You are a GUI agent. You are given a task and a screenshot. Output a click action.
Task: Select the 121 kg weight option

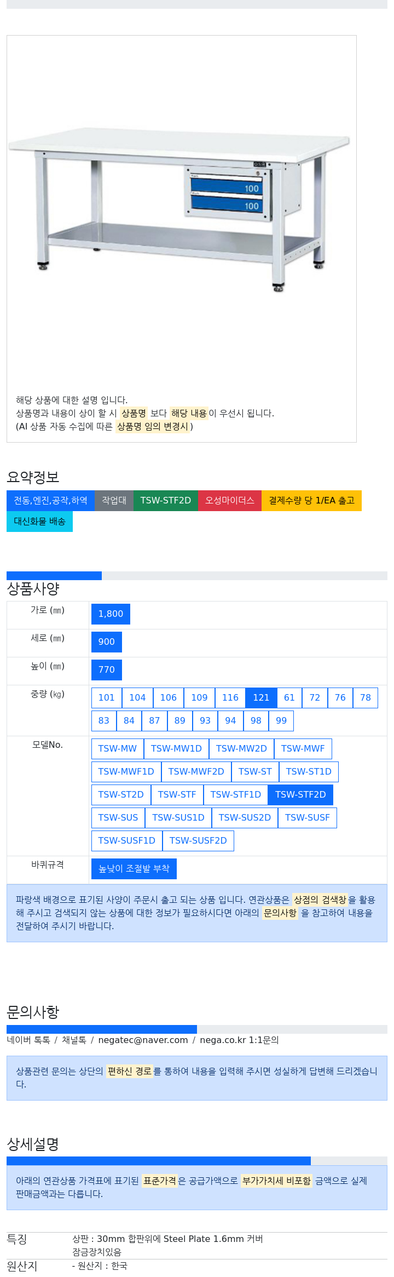coord(261,698)
